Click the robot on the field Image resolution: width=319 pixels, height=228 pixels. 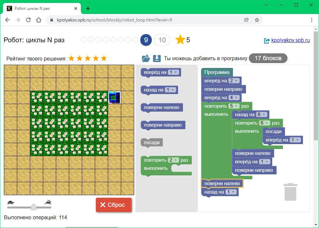point(115,97)
